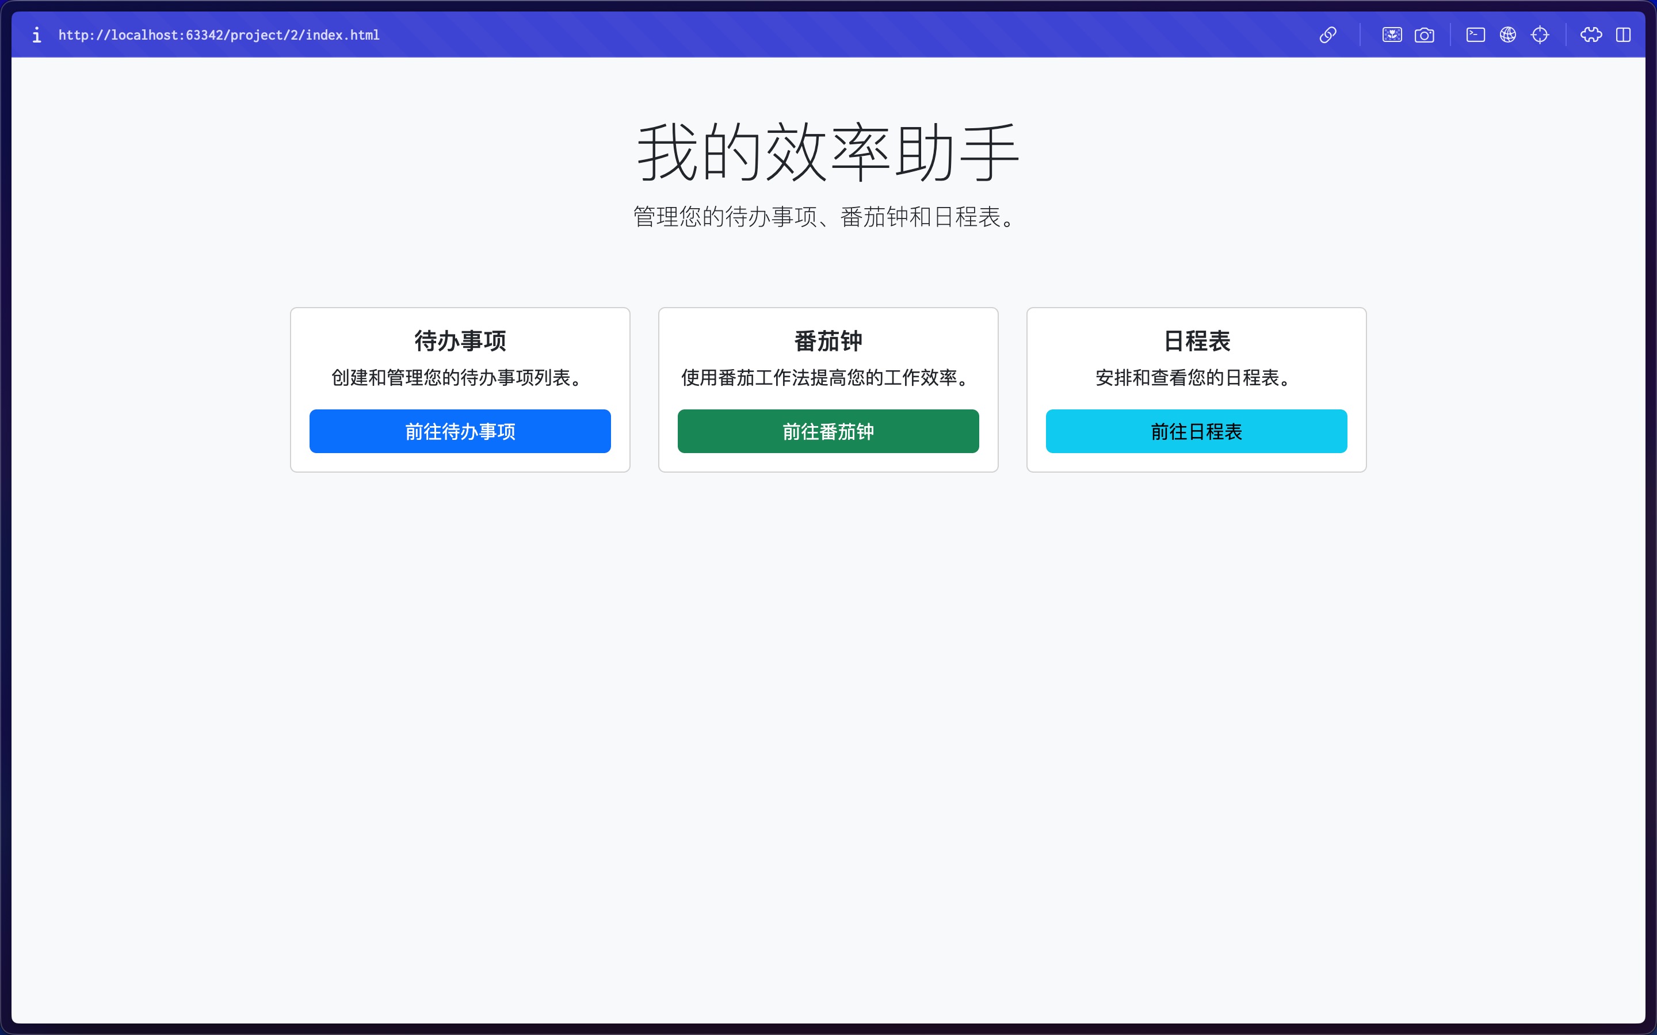Click the page info icon
Screen dimensions: 1657x1035
[x=37, y=35]
